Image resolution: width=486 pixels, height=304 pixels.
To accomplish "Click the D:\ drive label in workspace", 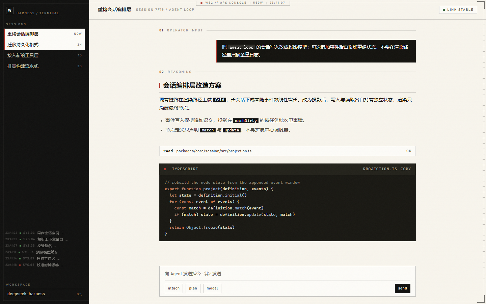I will point(79,294).
